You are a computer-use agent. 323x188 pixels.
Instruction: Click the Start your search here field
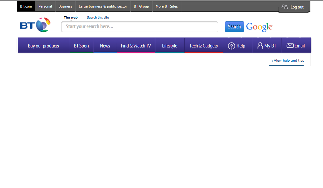tap(139, 27)
